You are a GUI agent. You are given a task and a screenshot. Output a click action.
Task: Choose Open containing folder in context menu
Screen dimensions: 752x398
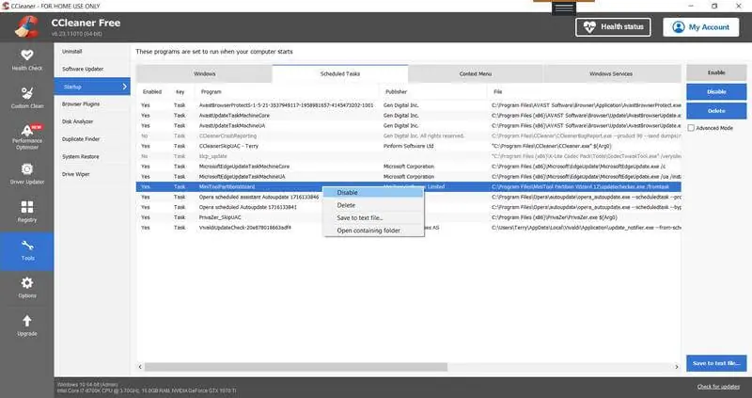(x=373, y=231)
